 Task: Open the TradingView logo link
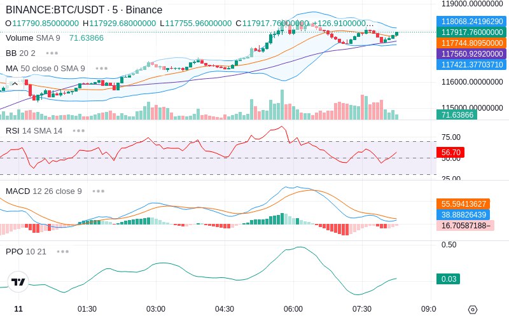(18, 282)
